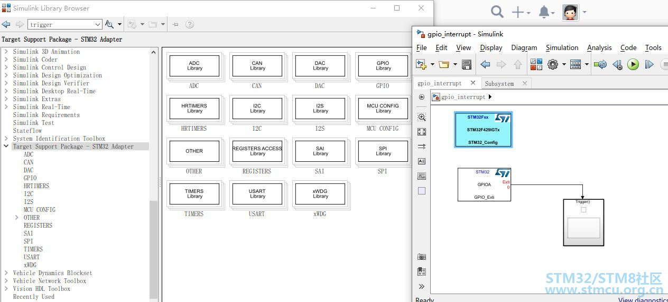Click Open folder icon in Simulink toolbar

(443, 64)
